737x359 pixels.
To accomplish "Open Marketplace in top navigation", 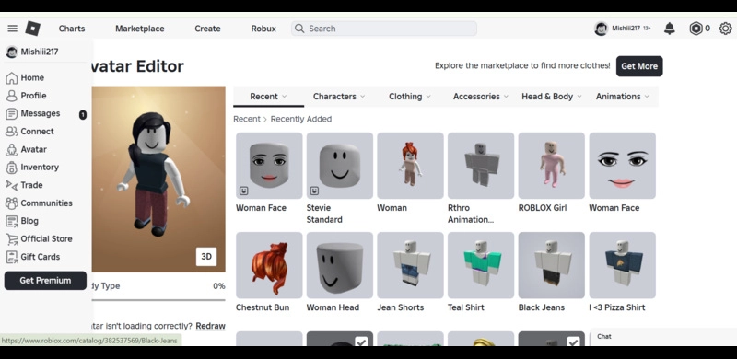I will tap(140, 29).
